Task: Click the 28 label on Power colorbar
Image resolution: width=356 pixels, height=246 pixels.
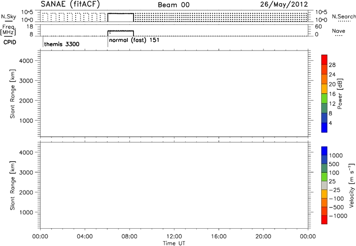Action: point(332,65)
